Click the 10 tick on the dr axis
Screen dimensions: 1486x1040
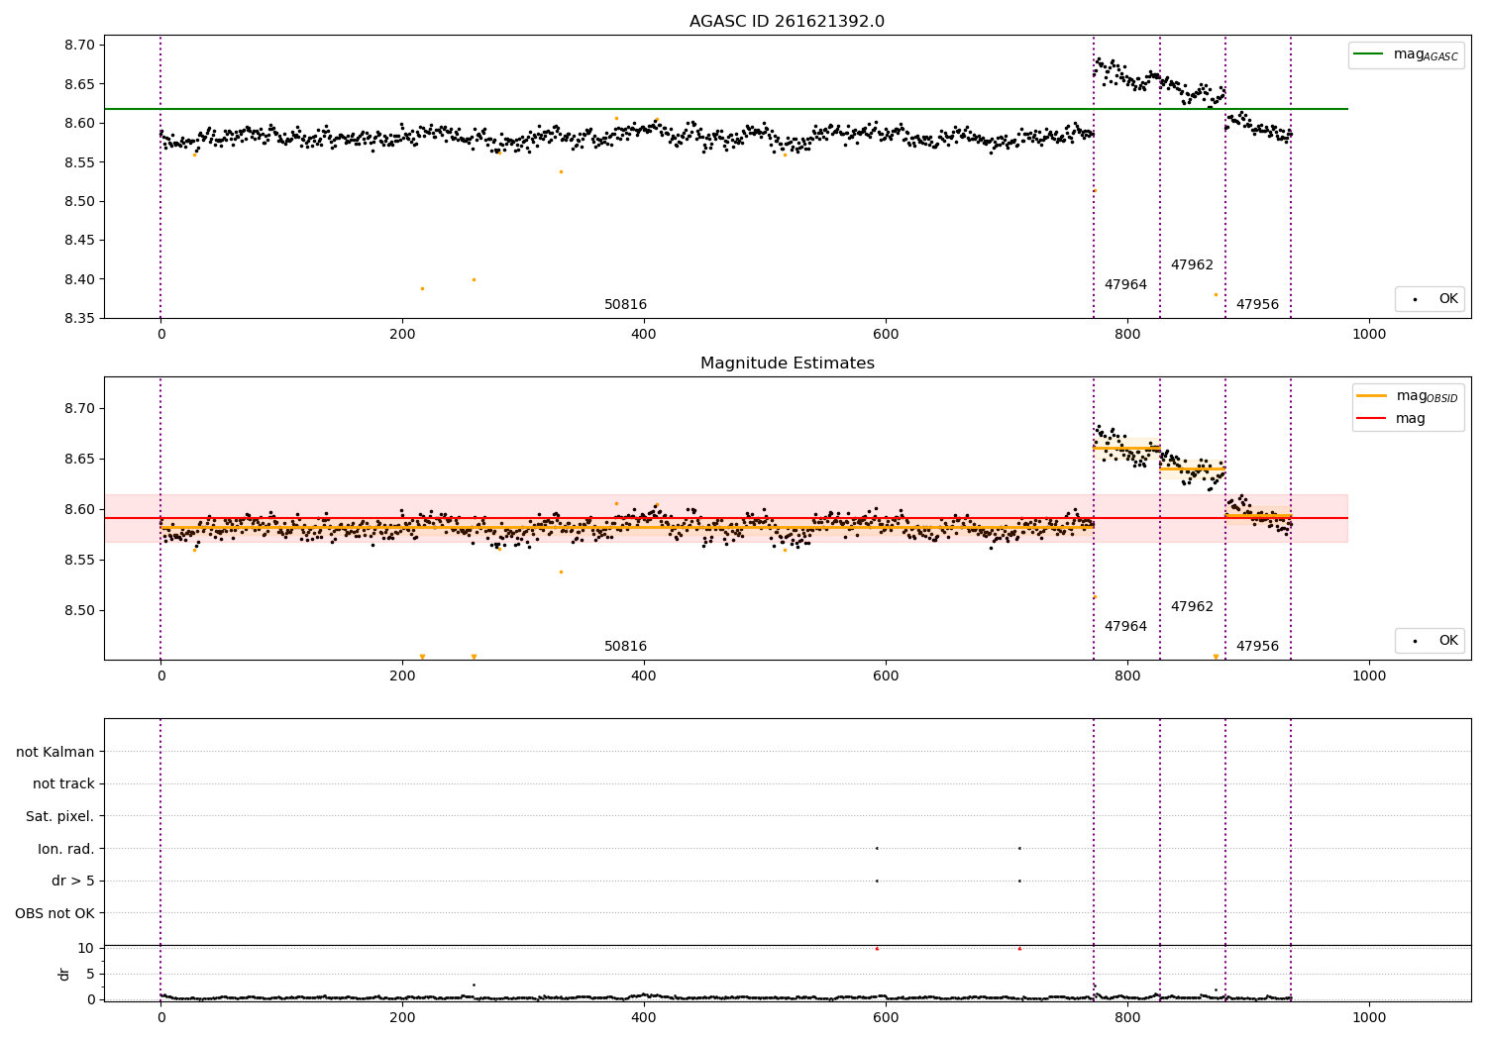pyautogui.click(x=86, y=948)
